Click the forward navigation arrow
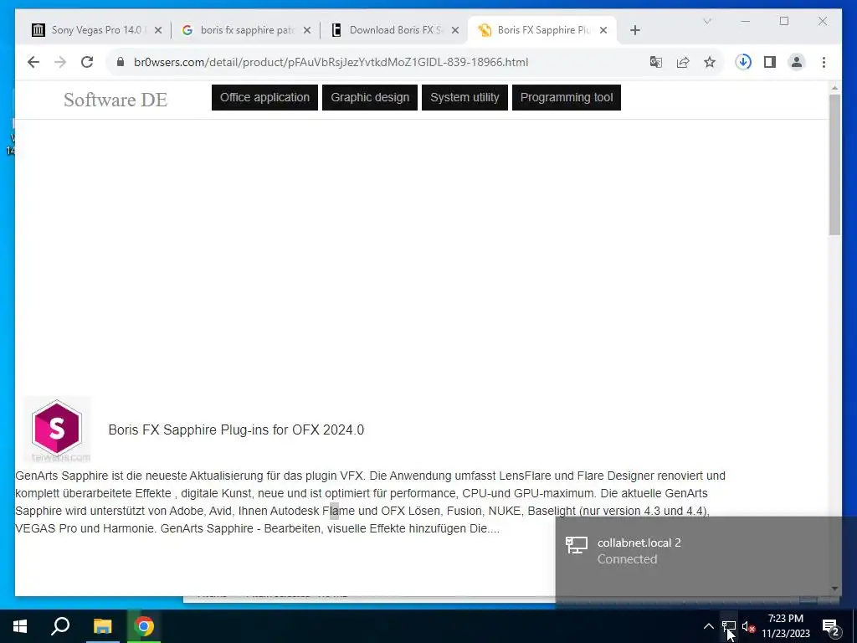Viewport: 857px width, 643px height. pos(60,62)
